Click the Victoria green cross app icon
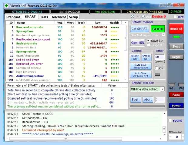This screenshot has width=188, height=145. pyautogui.click(x=6, y=6)
